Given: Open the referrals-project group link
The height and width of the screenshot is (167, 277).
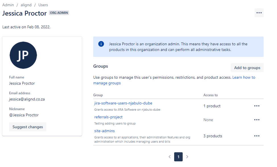Looking at the screenshot, I should (x=108, y=117).
